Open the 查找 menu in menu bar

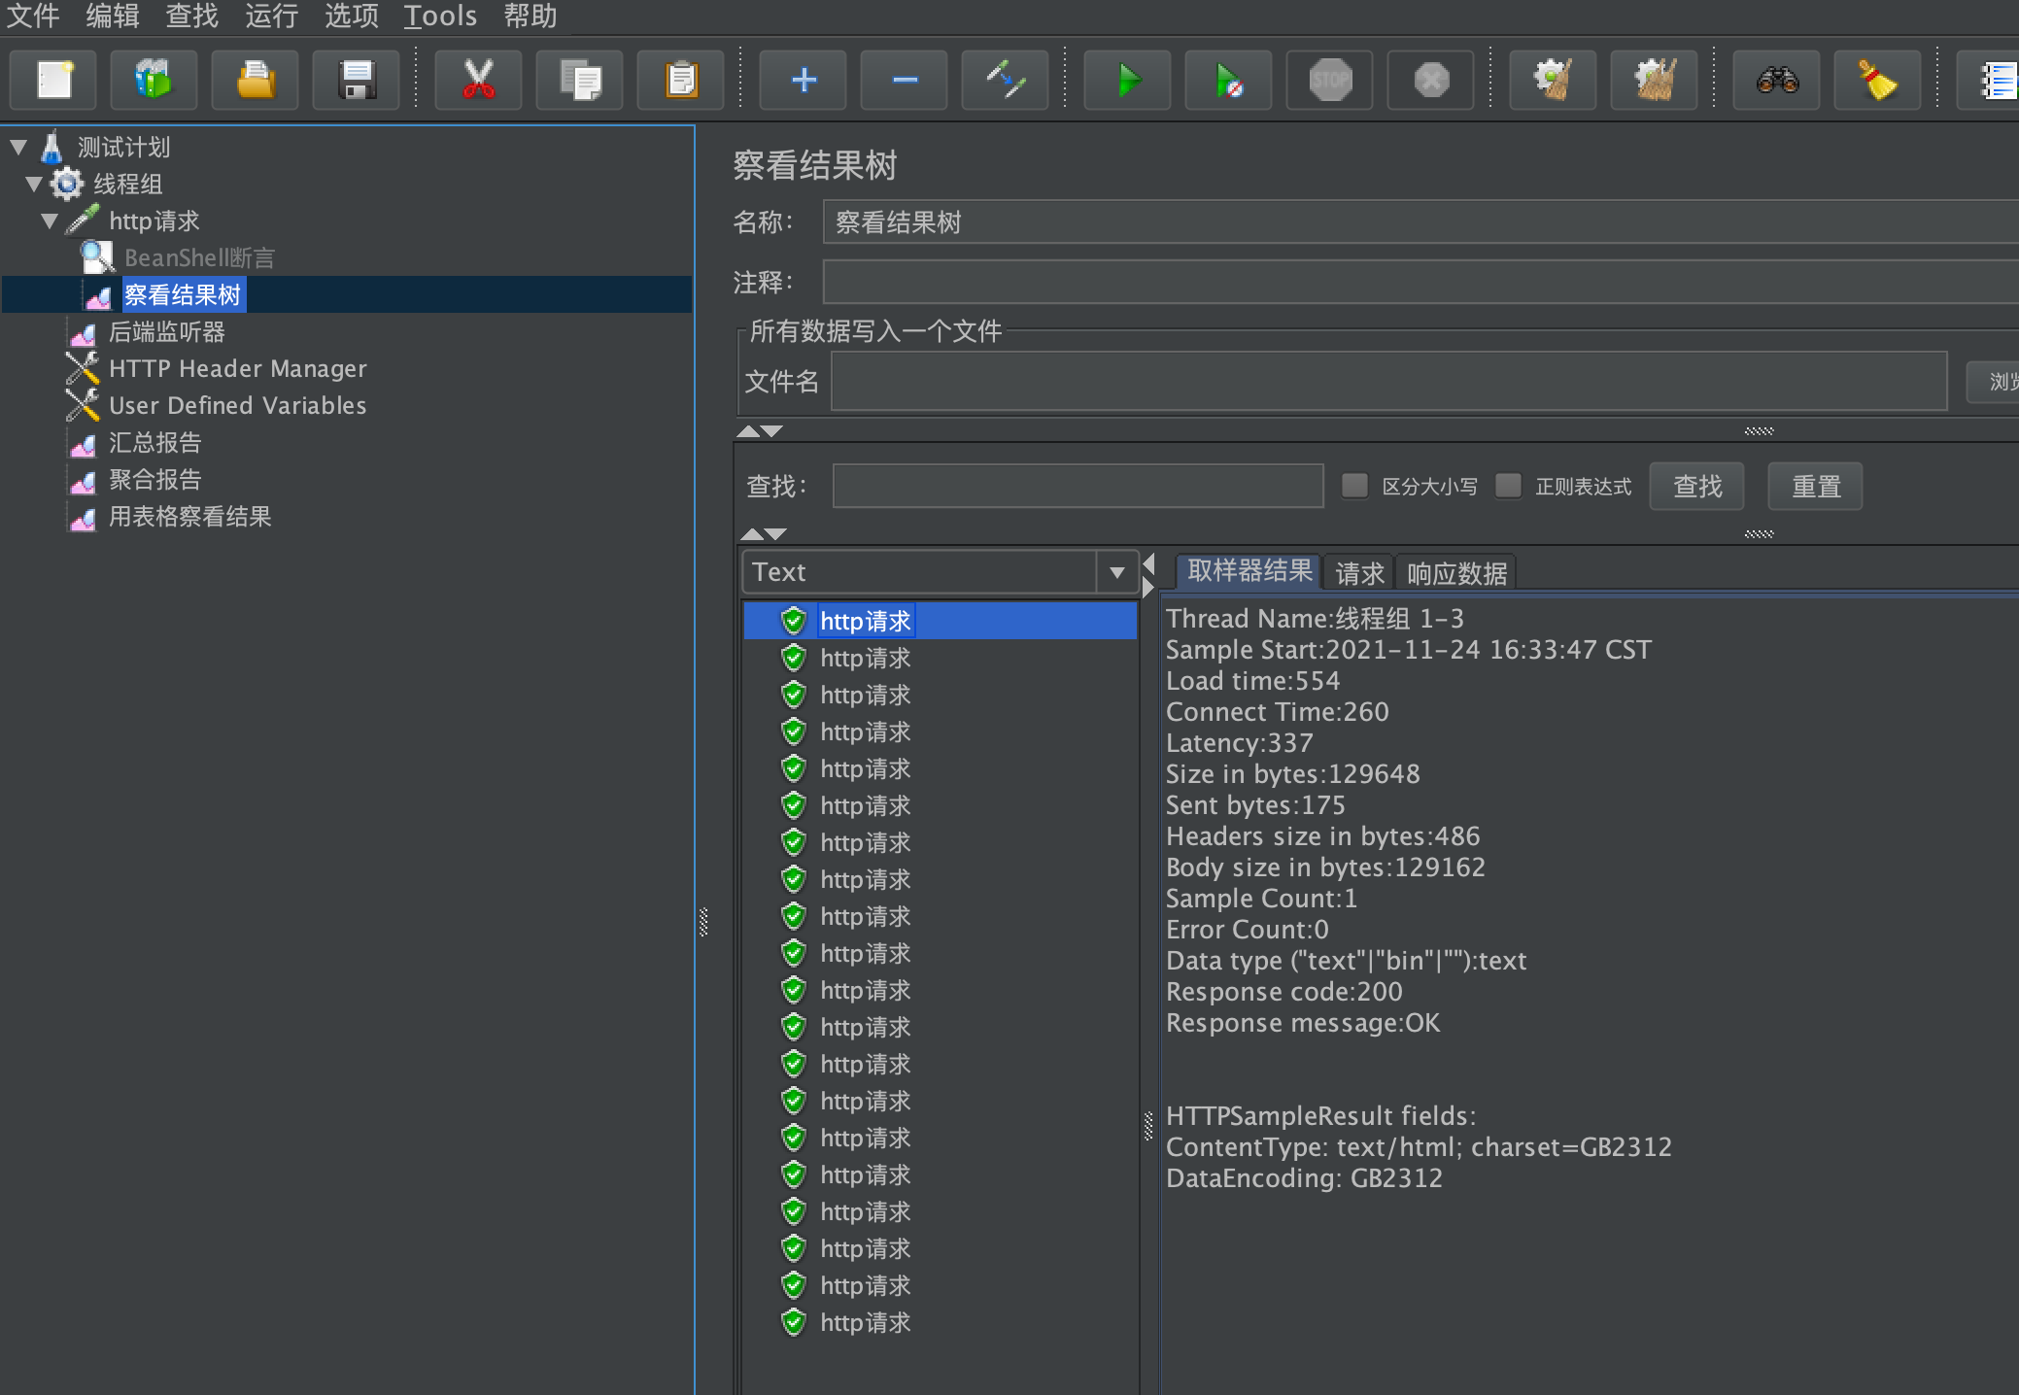click(x=192, y=17)
